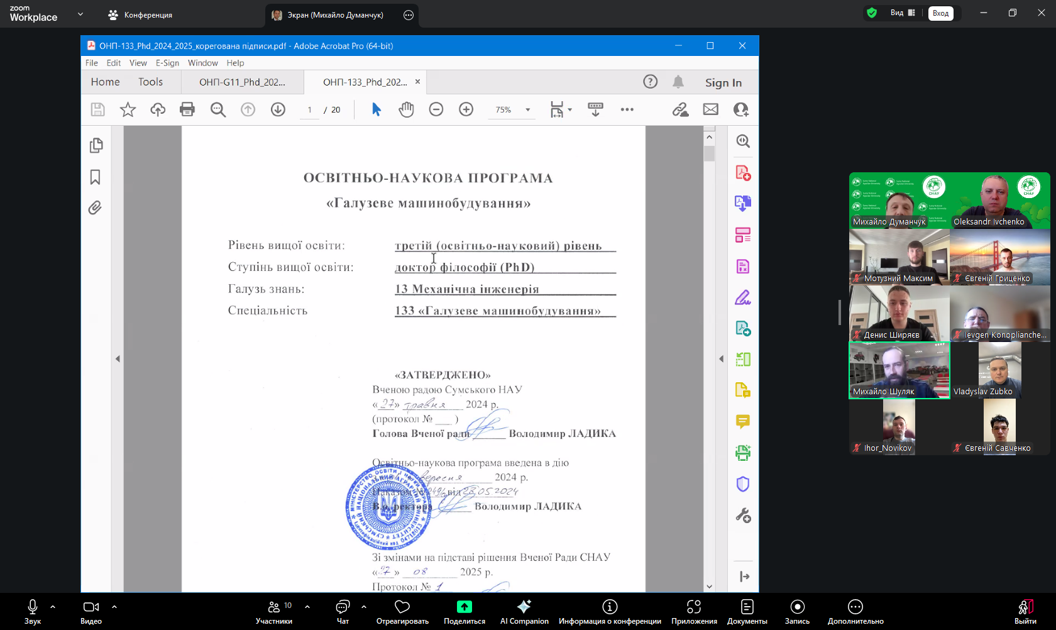
Task: Open the Bookmarks panel icon
Action: coord(96,177)
